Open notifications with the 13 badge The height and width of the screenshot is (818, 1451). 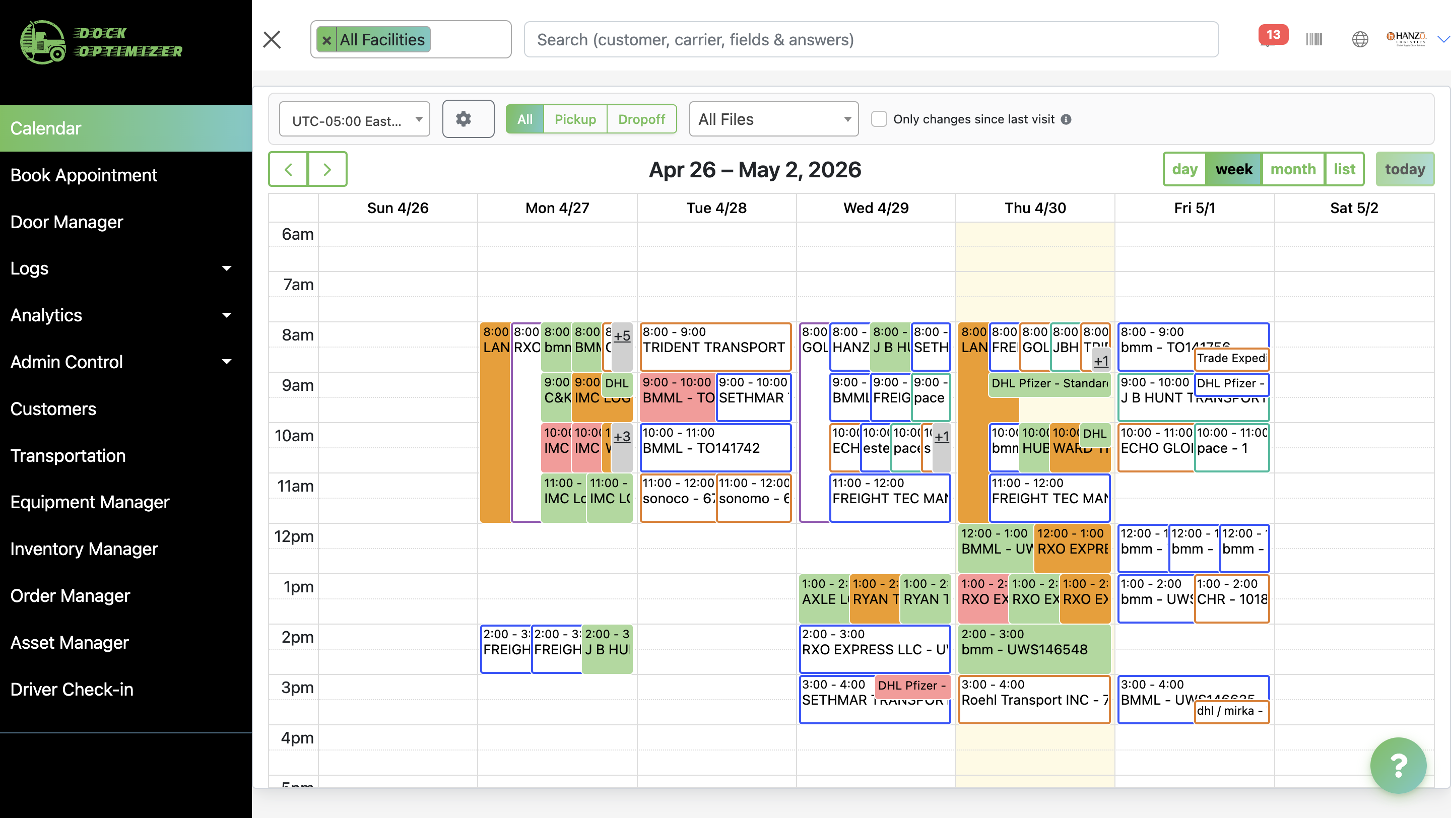(x=1273, y=35)
